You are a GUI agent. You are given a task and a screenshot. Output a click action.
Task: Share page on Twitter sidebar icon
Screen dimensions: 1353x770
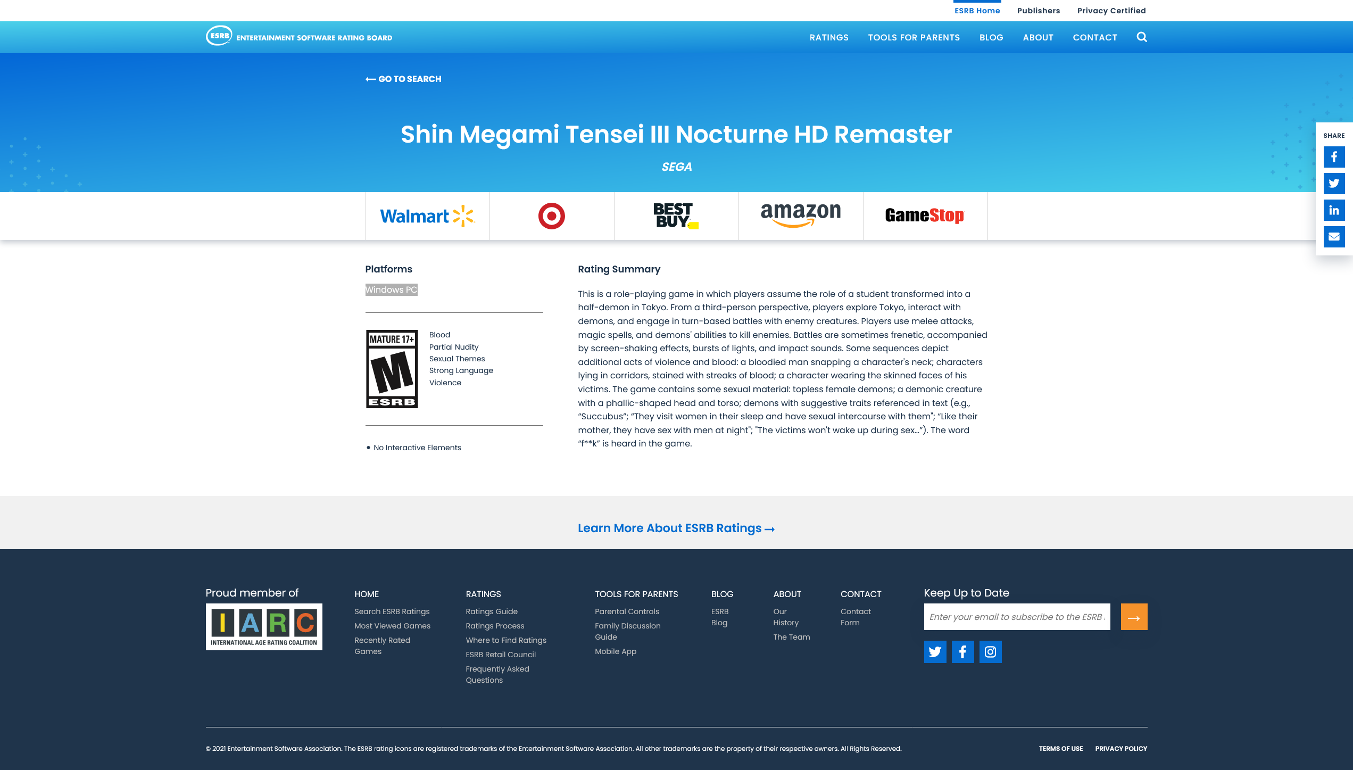pos(1334,184)
